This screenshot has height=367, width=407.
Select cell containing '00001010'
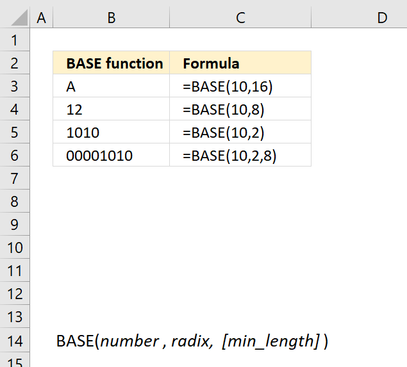pos(111,155)
